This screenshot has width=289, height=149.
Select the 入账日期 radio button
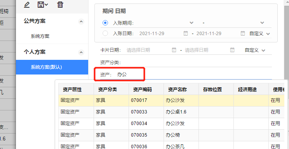pyautogui.click(x=105, y=33)
